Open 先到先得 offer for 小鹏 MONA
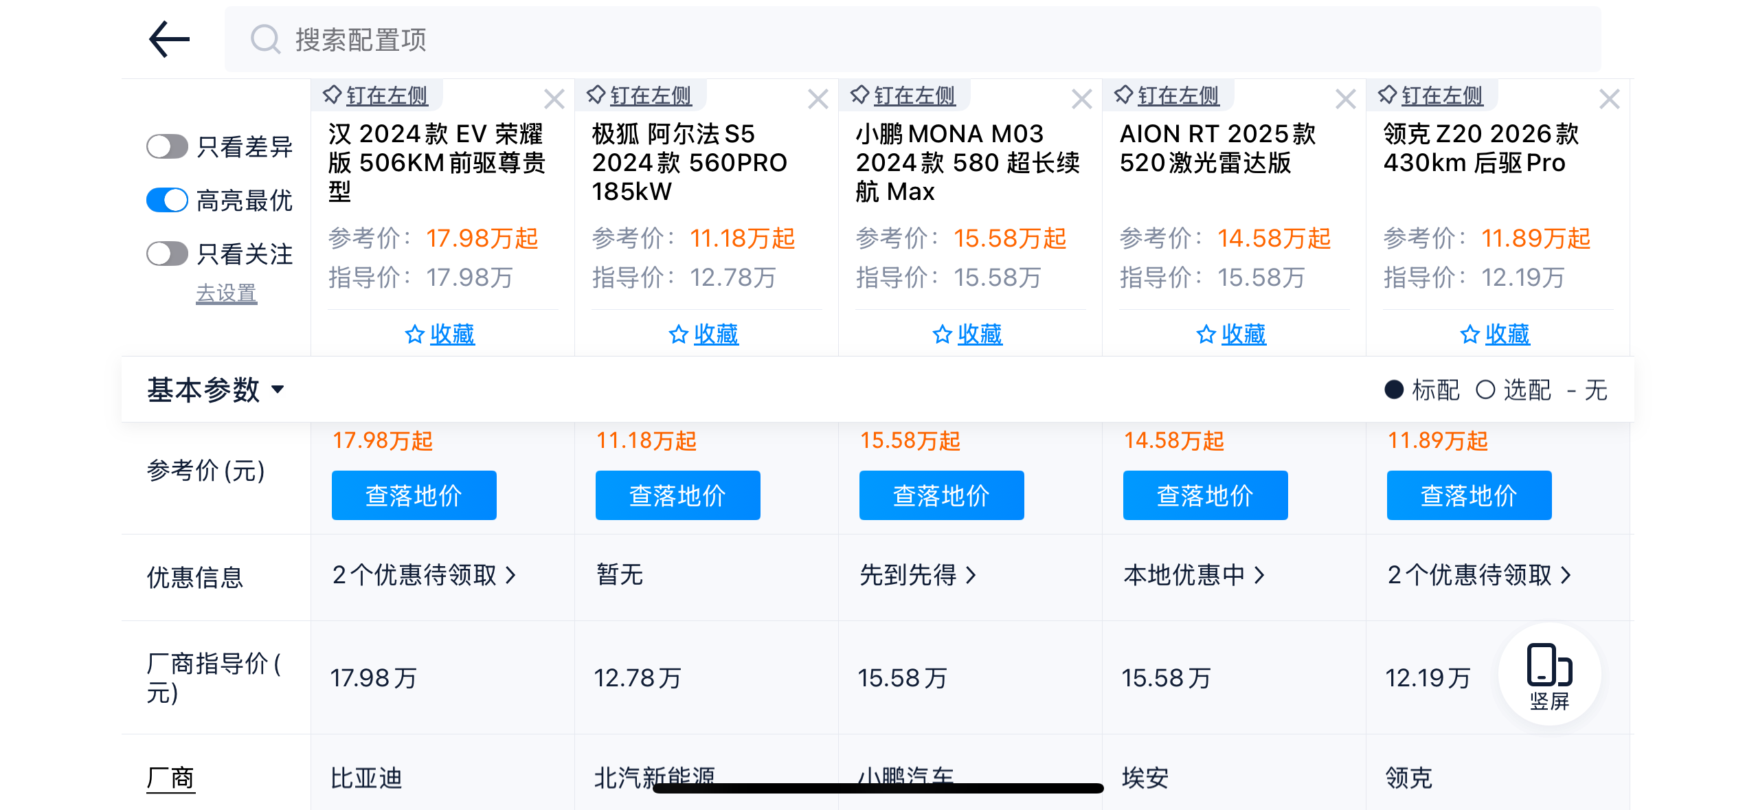Screen dimensions: 1756x810 click(917, 575)
